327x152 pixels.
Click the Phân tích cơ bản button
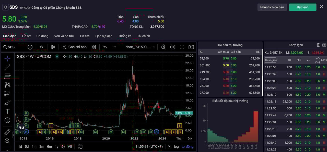(272, 7)
